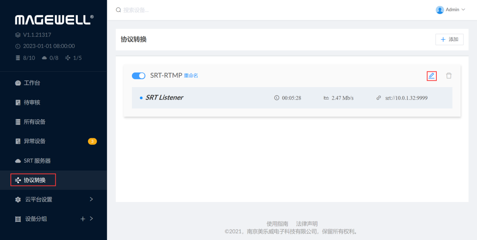Click the 云平台设置 gear icon
477x240 pixels.
point(18,200)
